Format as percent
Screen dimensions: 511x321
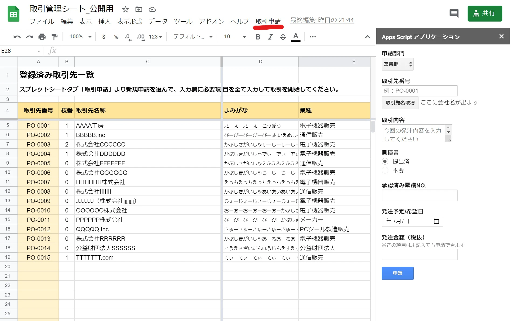(x=116, y=37)
